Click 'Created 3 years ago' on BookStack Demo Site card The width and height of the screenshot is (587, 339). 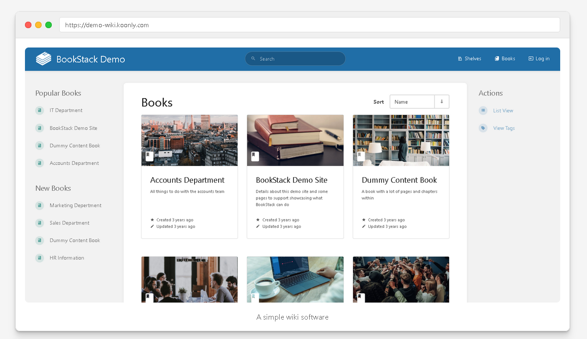coord(281,220)
